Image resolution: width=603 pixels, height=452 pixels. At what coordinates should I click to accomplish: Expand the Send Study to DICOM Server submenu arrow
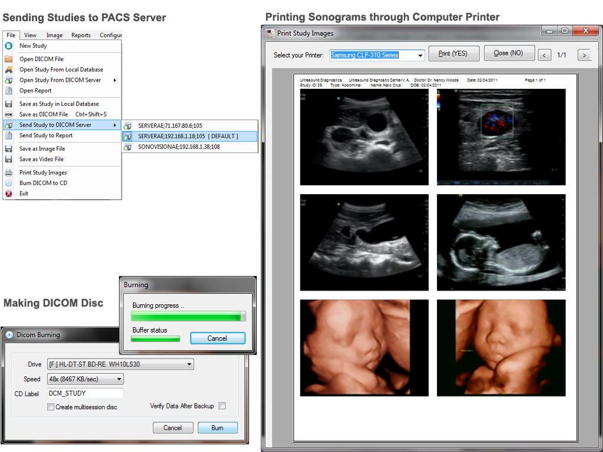click(x=115, y=125)
